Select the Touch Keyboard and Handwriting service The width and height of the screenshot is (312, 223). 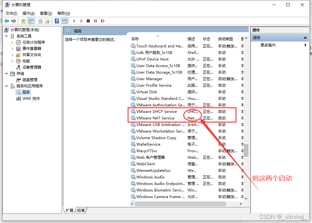(187, 46)
